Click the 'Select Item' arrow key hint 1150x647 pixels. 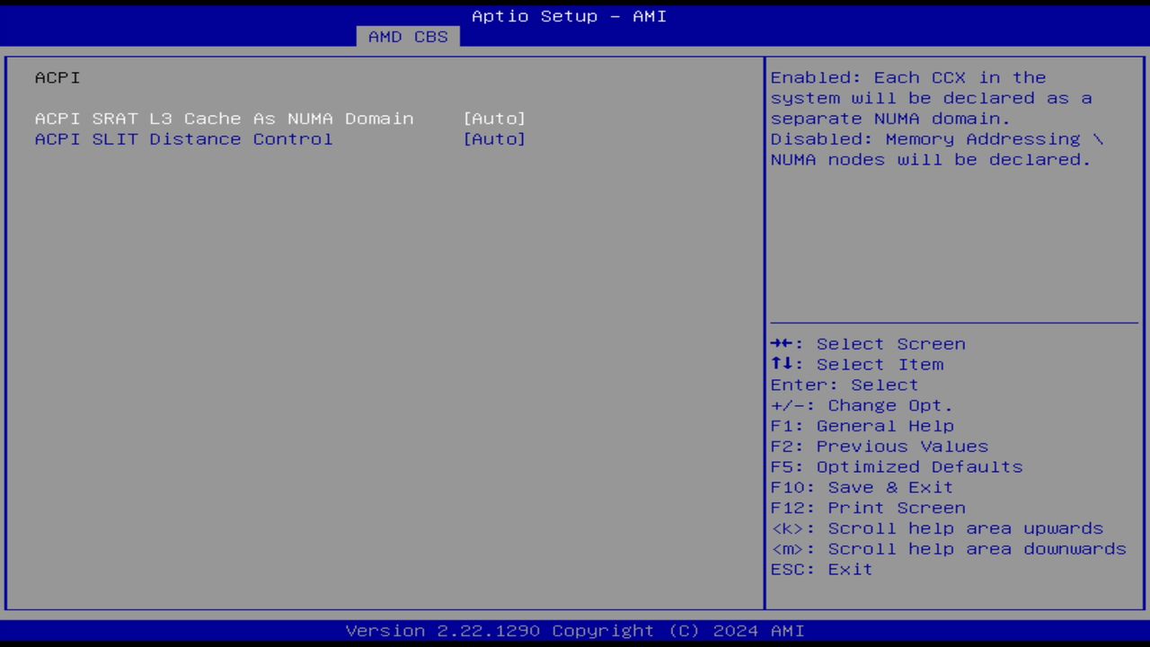click(857, 365)
